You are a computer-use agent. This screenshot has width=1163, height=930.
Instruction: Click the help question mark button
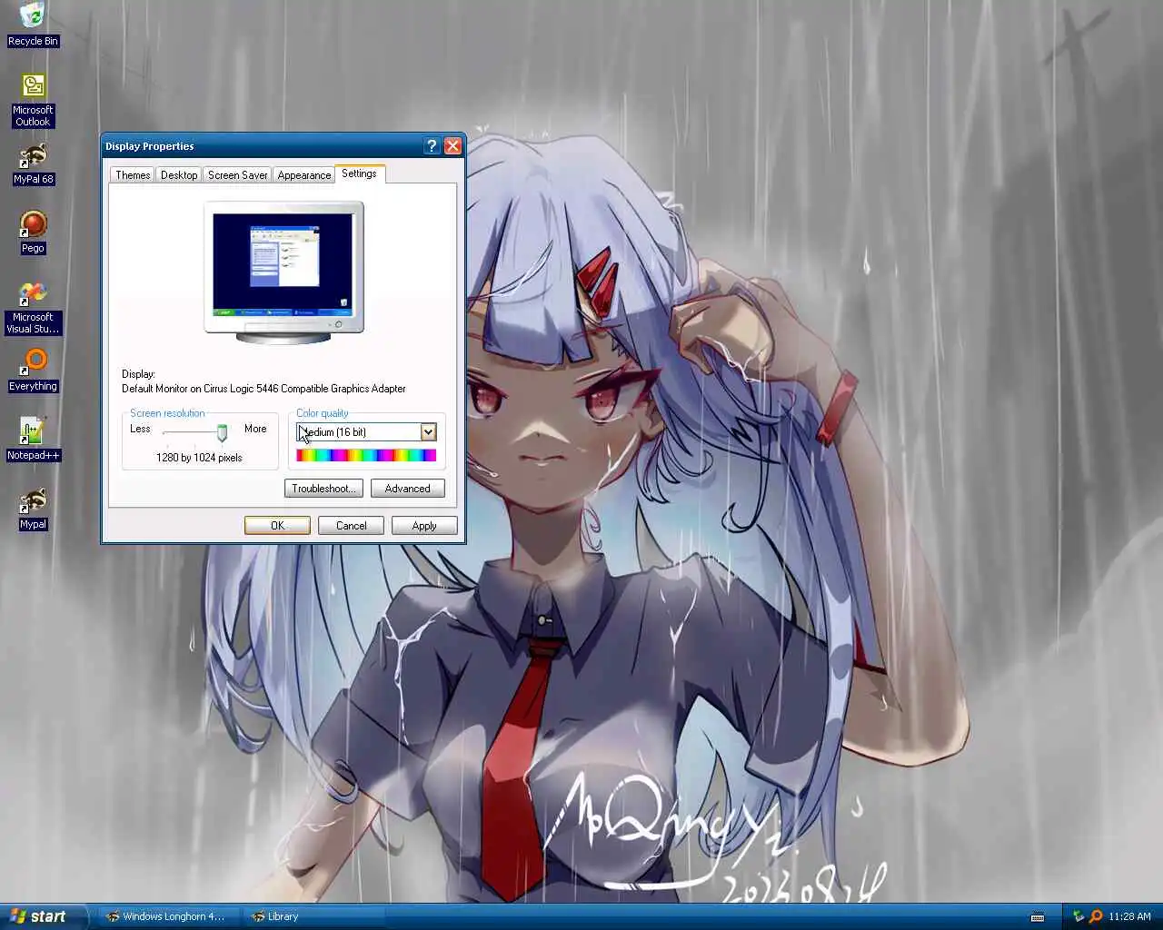432,146
